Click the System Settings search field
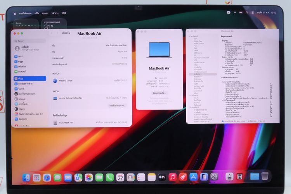The width and height of the screenshot is (291, 194). click(30, 41)
